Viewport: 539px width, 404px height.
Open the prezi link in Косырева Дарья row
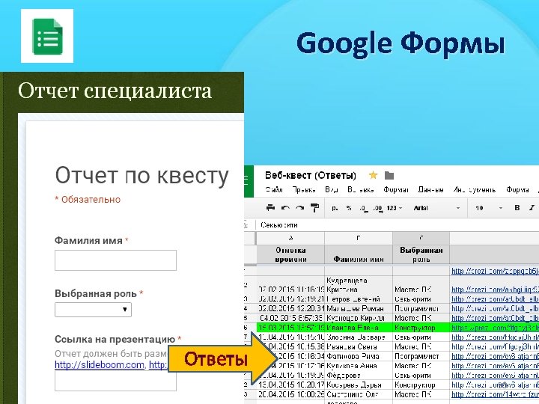coord(495,385)
